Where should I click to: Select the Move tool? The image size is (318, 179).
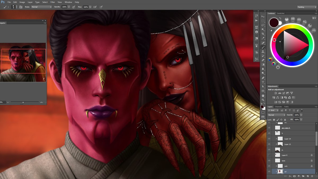tap(263, 16)
